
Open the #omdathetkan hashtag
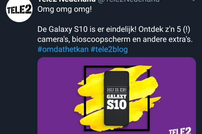[63, 49]
